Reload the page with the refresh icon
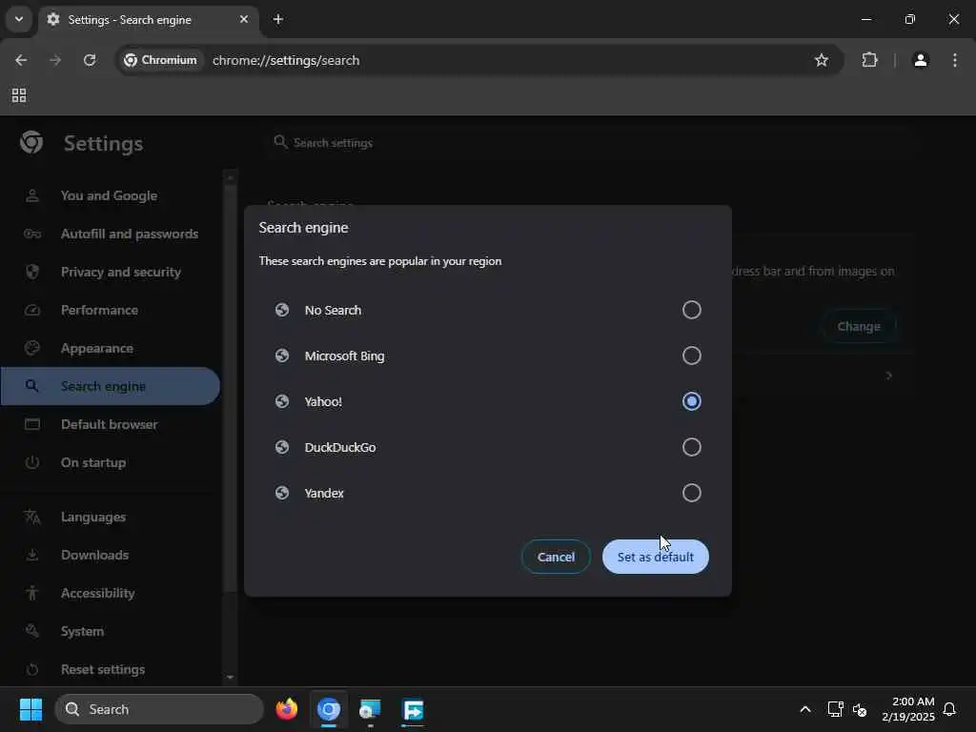The height and width of the screenshot is (732, 976). click(x=90, y=60)
